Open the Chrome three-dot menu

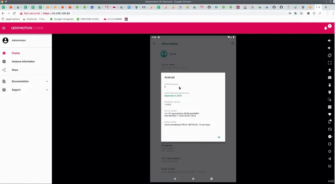[x=333, y=13]
